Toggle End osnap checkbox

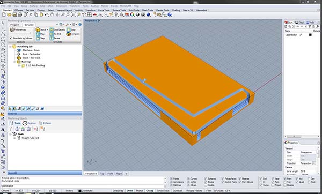[x=261, y=178]
